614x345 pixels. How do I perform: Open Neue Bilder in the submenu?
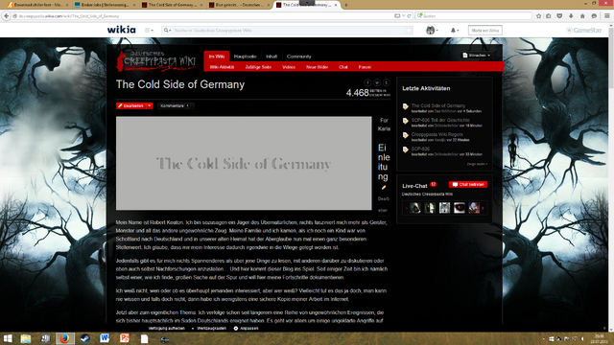coord(318,67)
